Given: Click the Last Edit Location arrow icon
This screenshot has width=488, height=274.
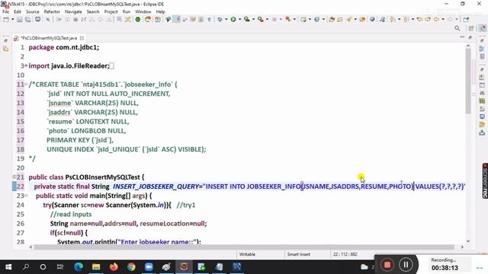Looking at the screenshot, I should (419, 20).
